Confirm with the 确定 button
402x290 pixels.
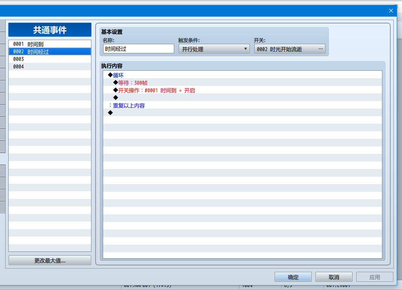tap(293, 277)
